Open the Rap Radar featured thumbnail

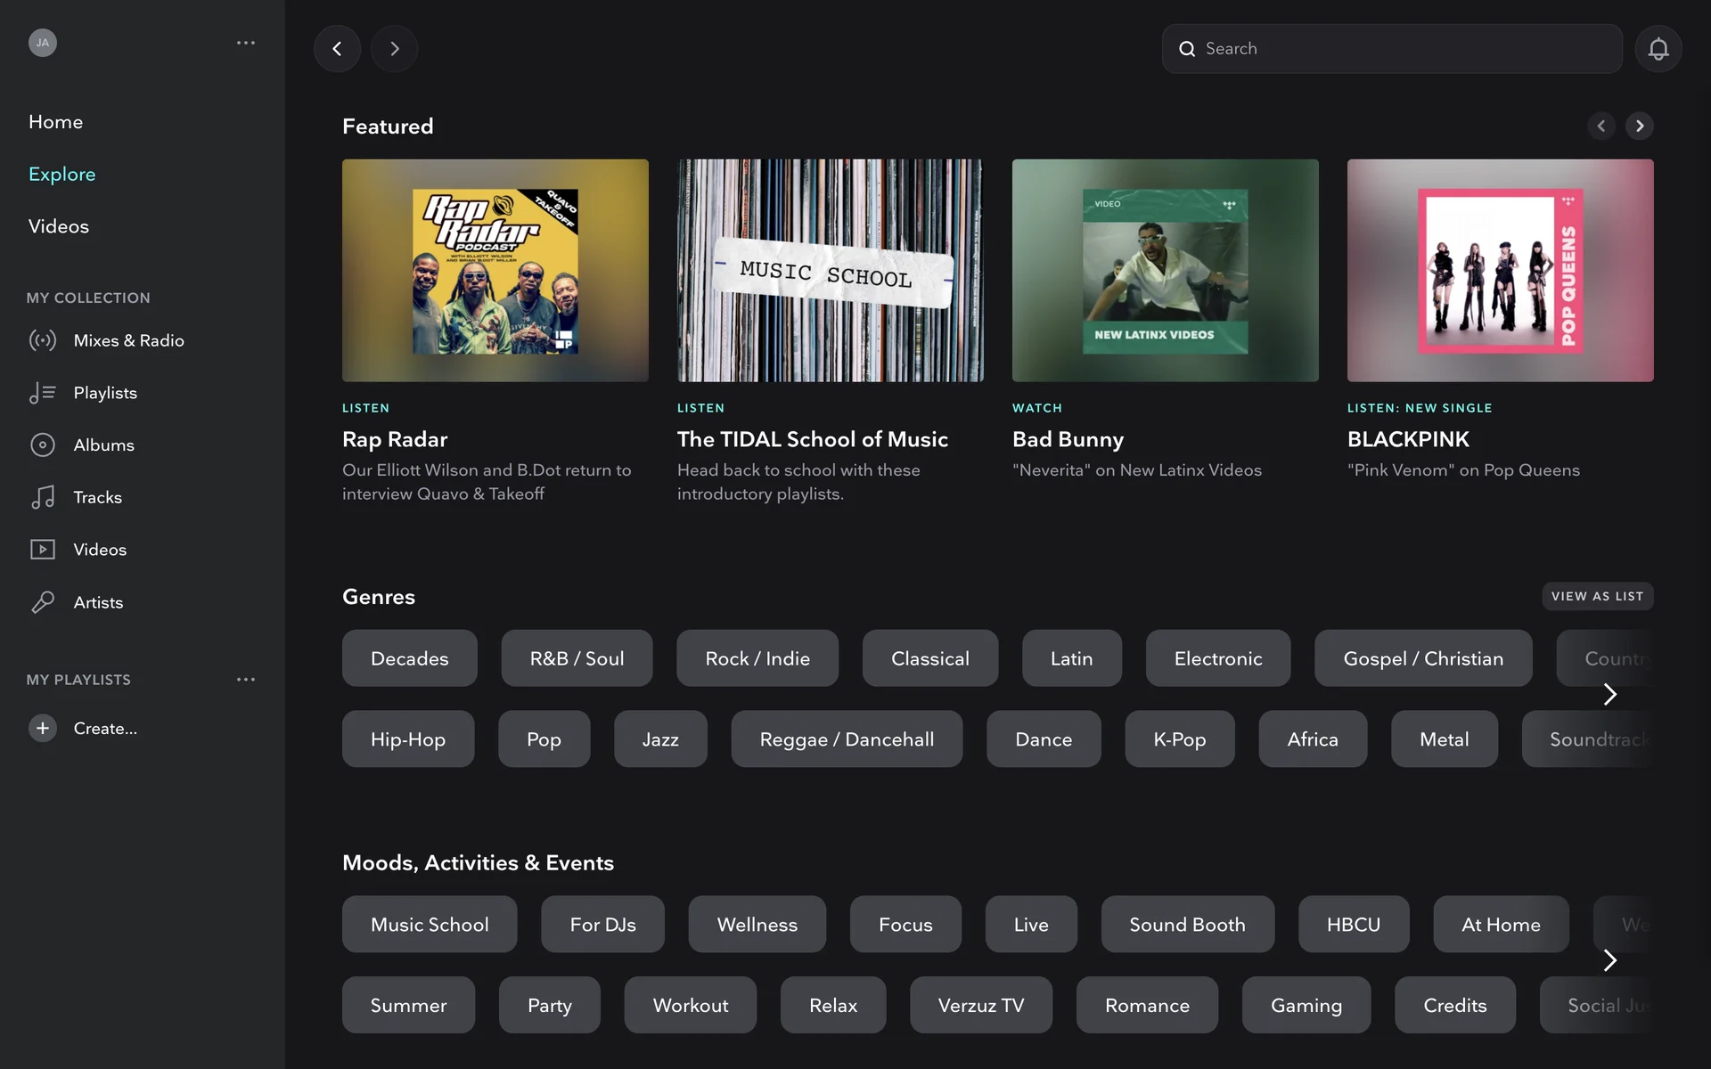click(x=495, y=271)
